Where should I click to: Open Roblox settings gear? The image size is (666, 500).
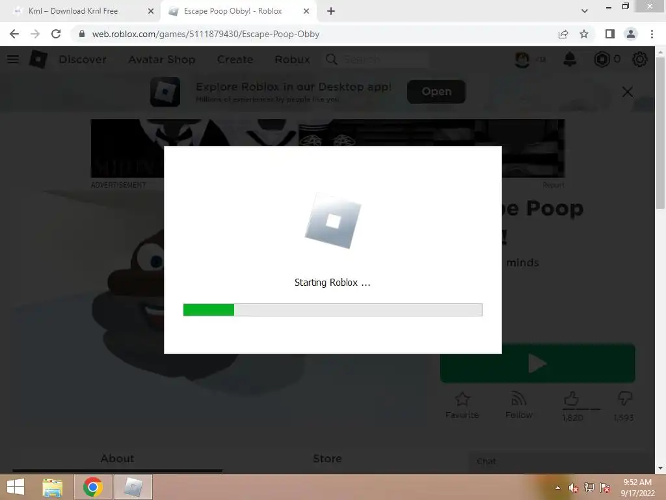[x=640, y=59]
